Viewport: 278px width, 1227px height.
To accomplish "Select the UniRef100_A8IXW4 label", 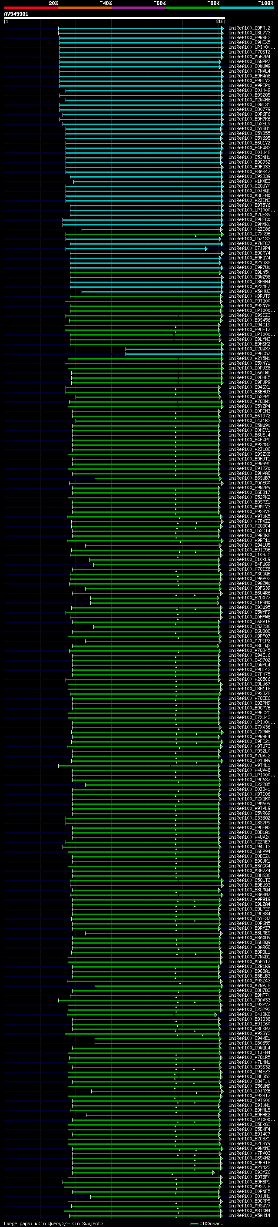I will click(x=249, y=1211).
